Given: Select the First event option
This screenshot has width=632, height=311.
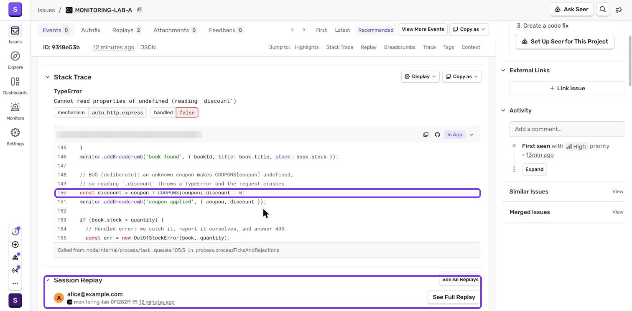Looking at the screenshot, I should point(321,30).
